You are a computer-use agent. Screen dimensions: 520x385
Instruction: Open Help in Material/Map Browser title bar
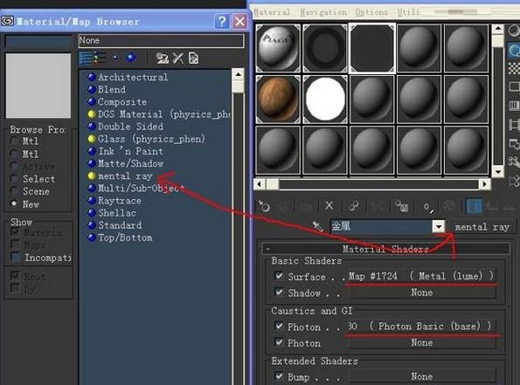(x=222, y=22)
